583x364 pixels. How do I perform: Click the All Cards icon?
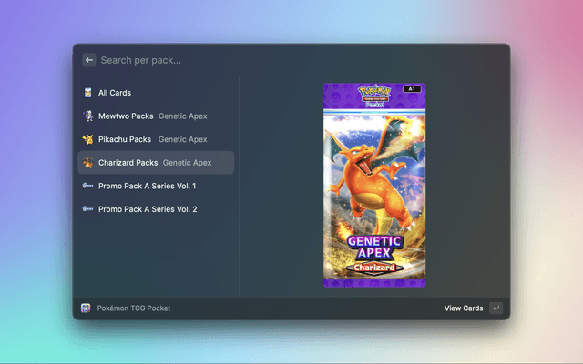87,93
